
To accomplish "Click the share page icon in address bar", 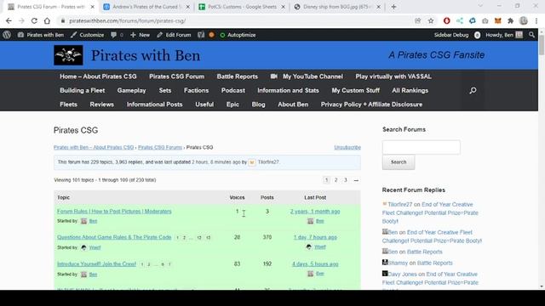I will coord(418,20).
